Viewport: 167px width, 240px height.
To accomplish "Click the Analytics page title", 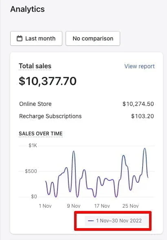I will click(27, 9).
